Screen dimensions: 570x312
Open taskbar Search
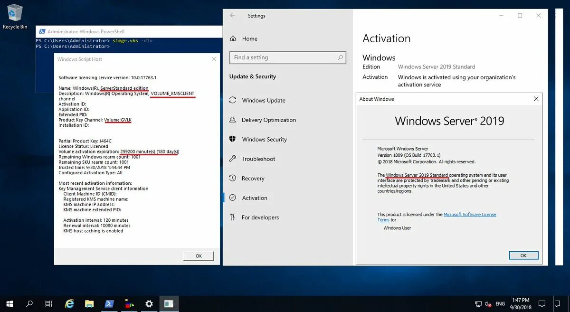click(x=29, y=303)
